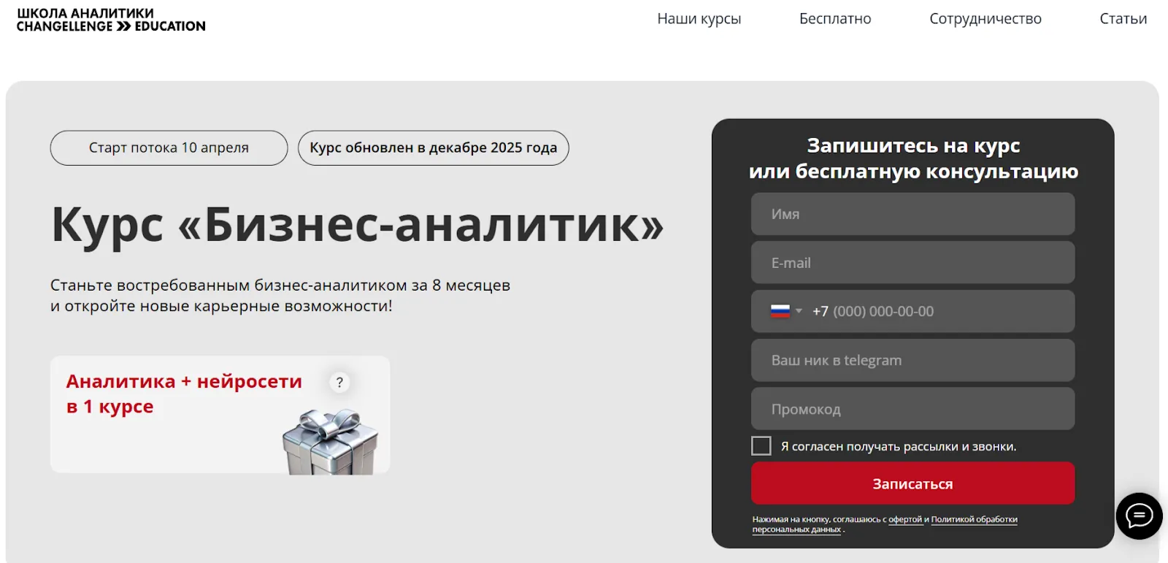Go to the Бесплатно menu item
The image size is (1168, 563).
pyautogui.click(x=835, y=19)
